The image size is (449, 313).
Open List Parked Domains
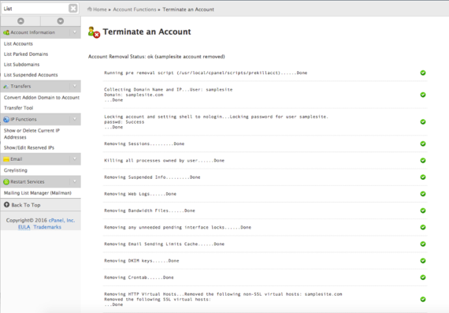pos(26,54)
